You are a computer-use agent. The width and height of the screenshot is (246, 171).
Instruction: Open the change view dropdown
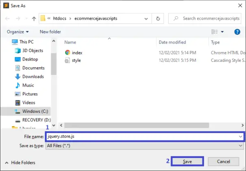click(222, 32)
